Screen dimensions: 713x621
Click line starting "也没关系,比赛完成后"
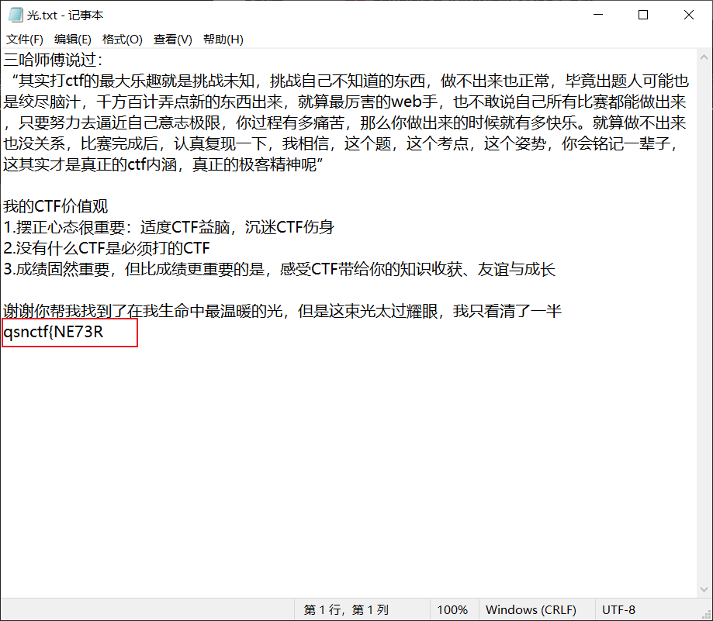click(341, 143)
